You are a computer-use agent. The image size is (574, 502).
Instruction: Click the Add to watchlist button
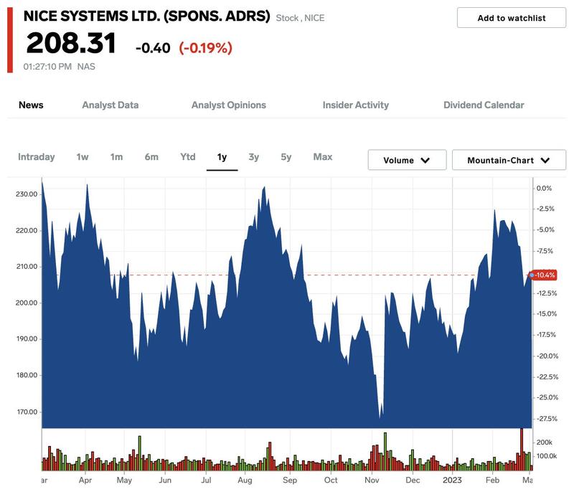click(x=512, y=18)
